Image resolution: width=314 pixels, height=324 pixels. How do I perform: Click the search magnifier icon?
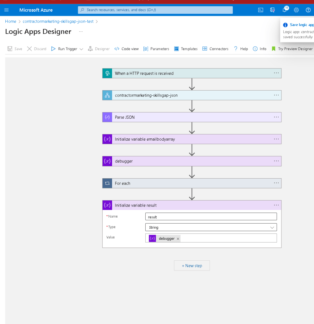(x=82, y=10)
